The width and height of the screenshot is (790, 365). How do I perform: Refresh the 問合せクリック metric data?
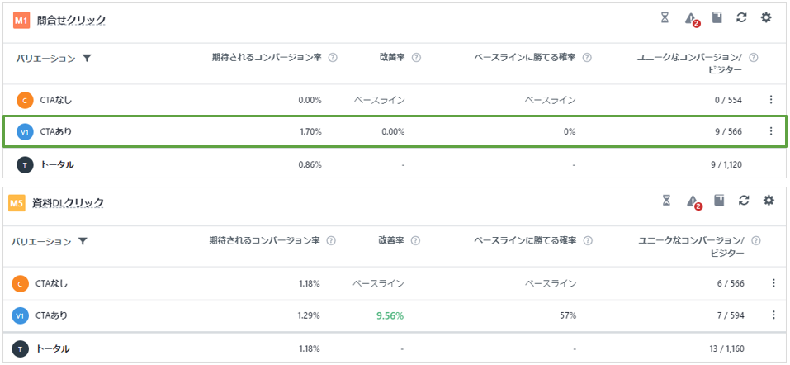pos(741,18)
